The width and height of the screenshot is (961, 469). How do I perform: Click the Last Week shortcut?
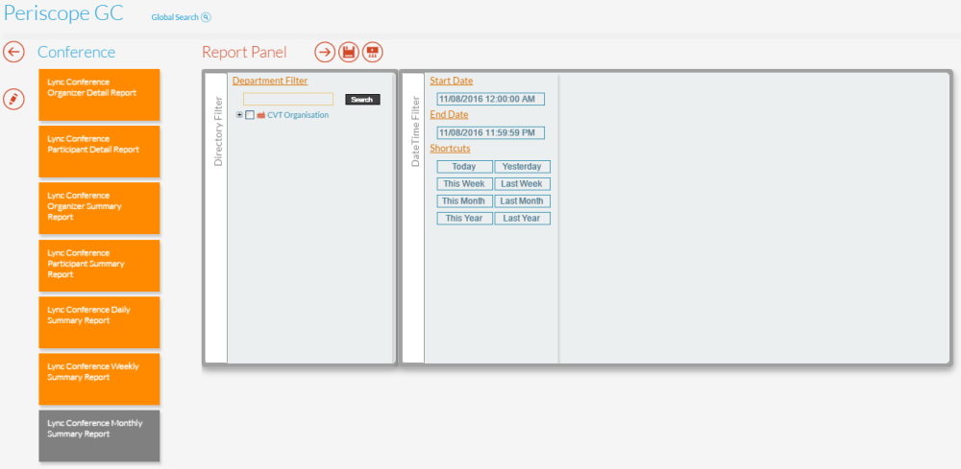tap(522, 183)
